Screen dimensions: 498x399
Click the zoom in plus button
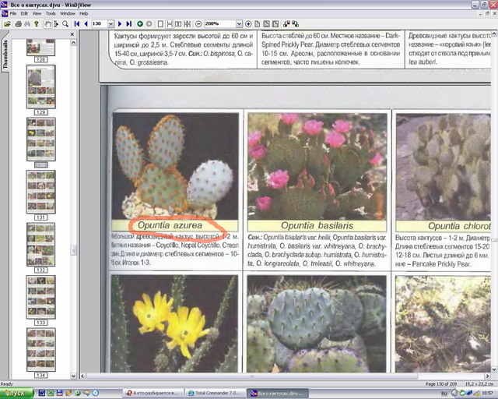coord(248,24)
